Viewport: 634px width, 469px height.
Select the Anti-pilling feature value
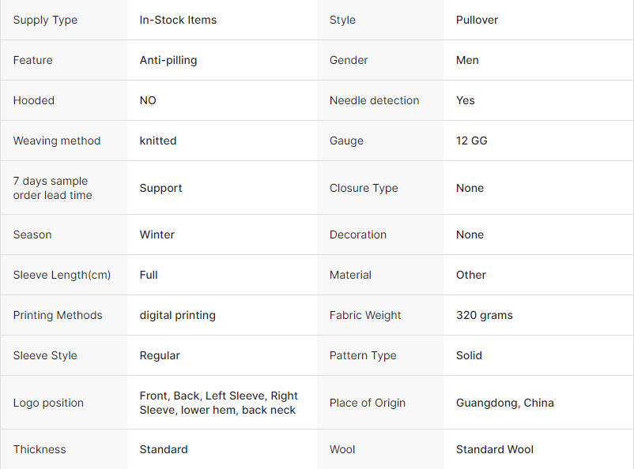(168, 60)
